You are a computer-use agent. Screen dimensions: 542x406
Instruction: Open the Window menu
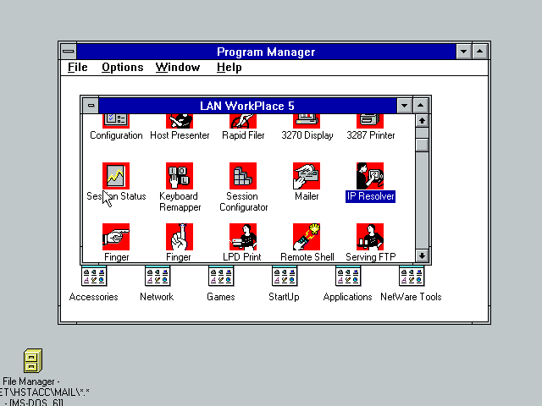pos(178,67)
